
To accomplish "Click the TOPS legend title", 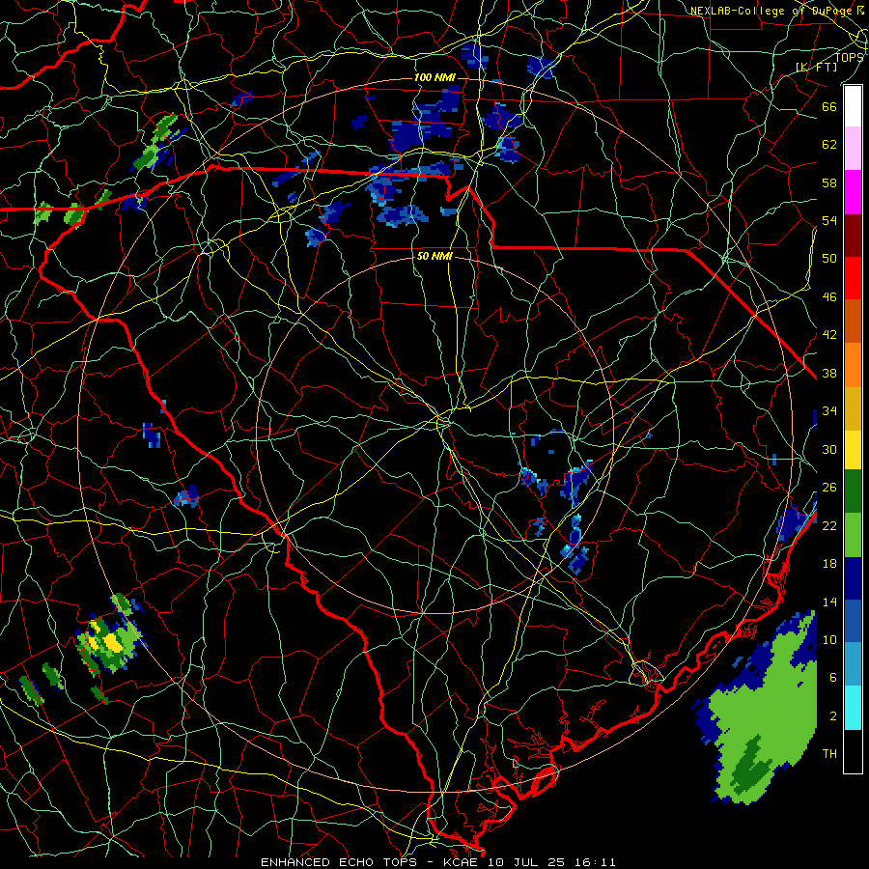I will 849,58.
